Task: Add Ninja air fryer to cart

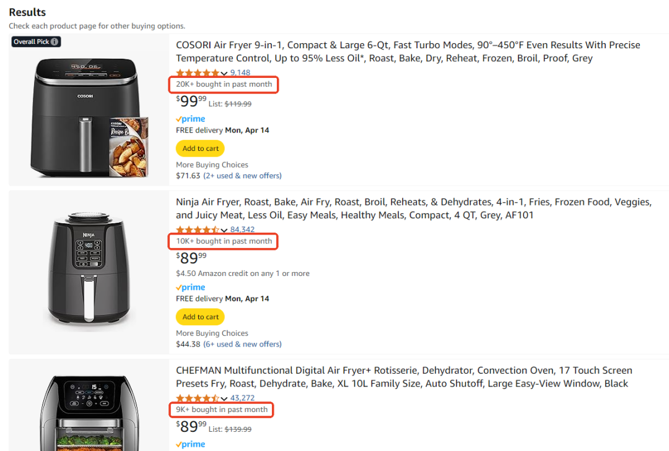Action: (200, 317)
